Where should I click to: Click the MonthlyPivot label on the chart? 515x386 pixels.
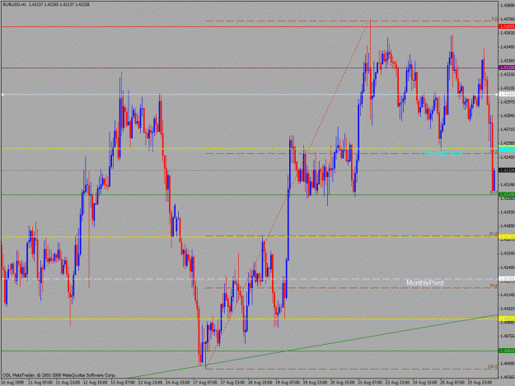click(425, 282)
